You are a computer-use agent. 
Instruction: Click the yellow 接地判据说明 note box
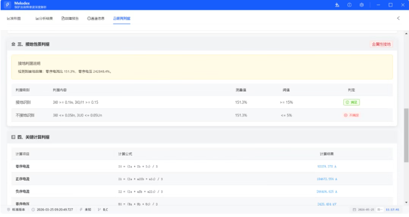[202, 67]
